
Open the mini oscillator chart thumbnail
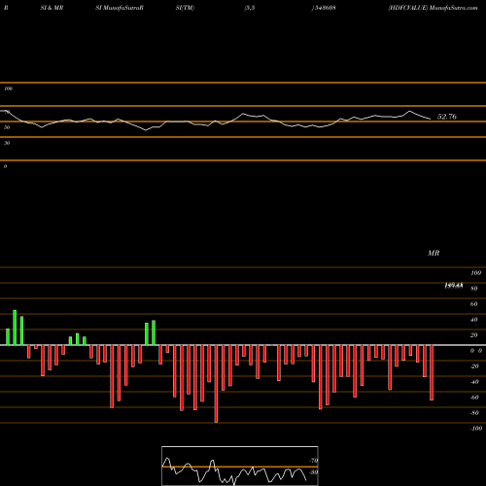click(x=240, y=466)
